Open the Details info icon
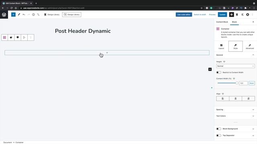 point(33,14)
